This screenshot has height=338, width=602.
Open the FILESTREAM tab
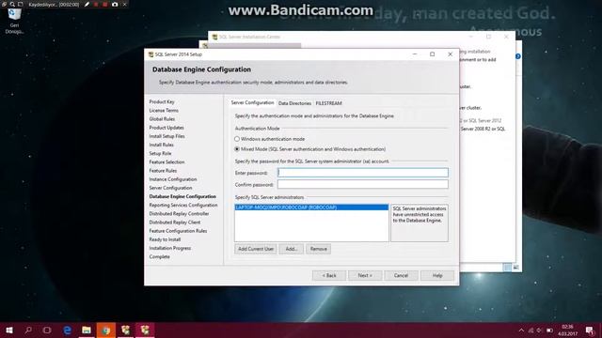(x=328, y=103)
